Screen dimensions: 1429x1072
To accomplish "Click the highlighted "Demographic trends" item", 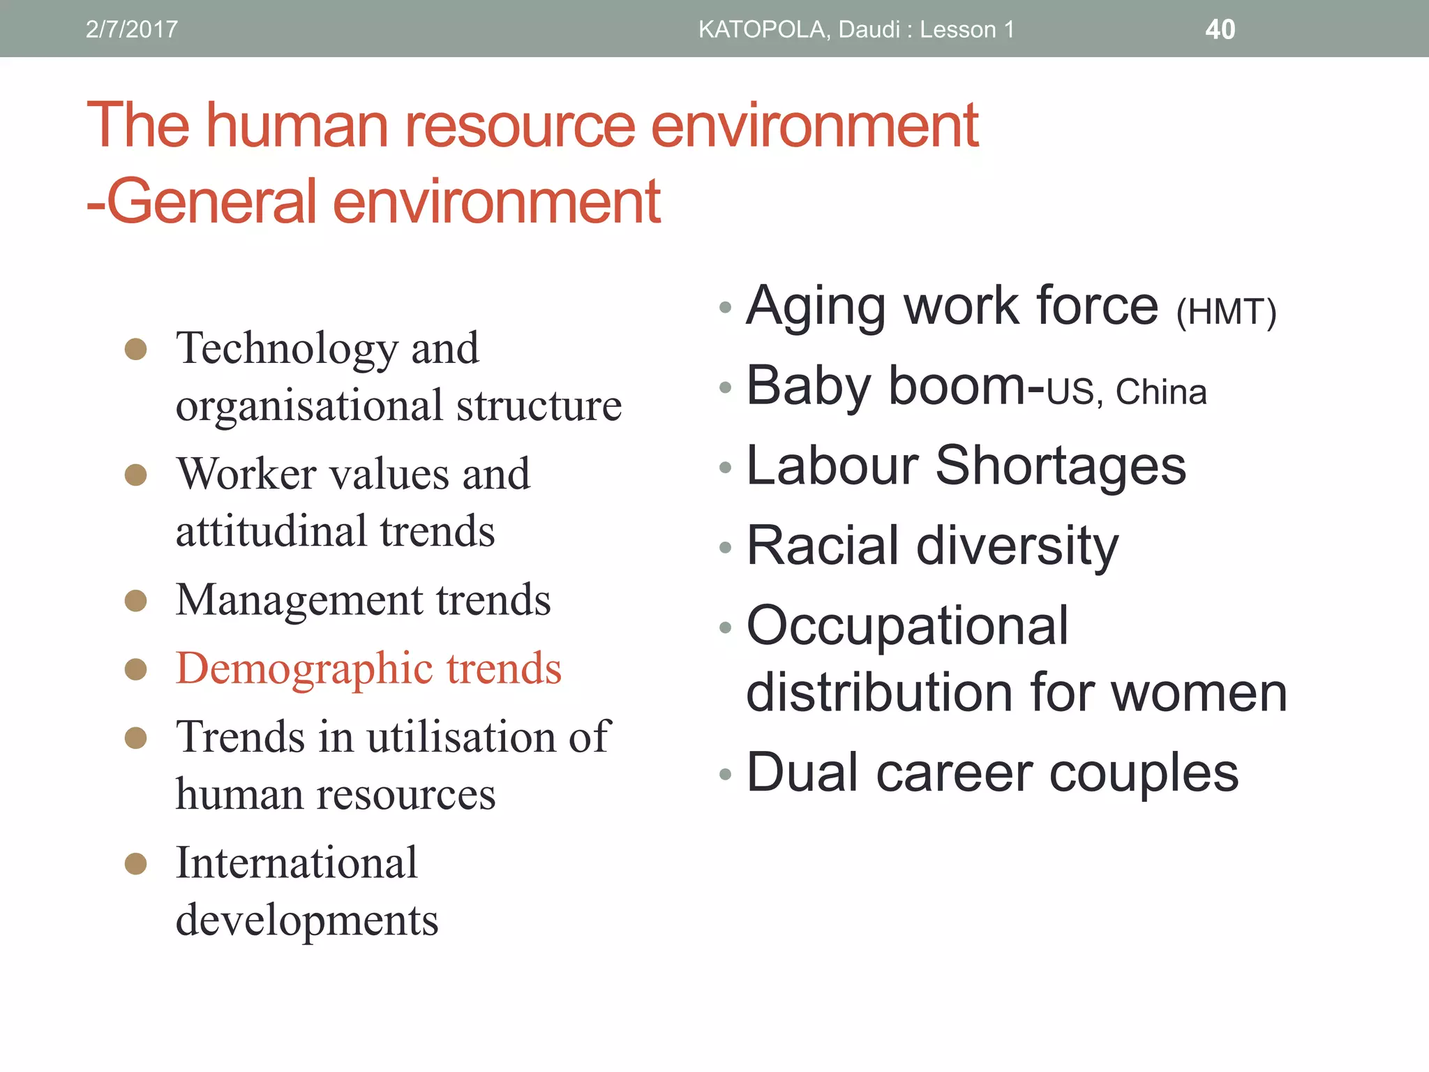I will pyautogui.click(x=368, y=669).
